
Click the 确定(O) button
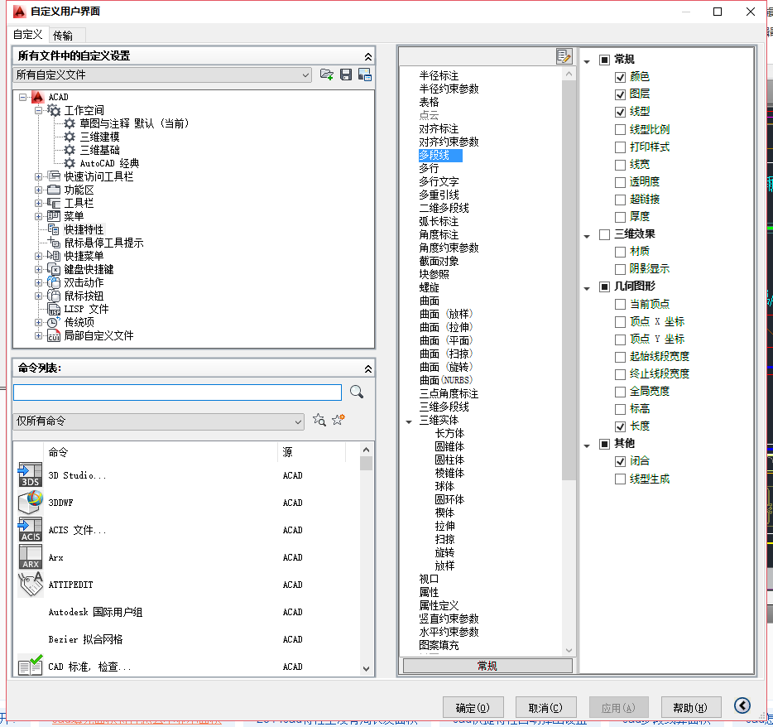pyautogui.click(x=473, y=708)
